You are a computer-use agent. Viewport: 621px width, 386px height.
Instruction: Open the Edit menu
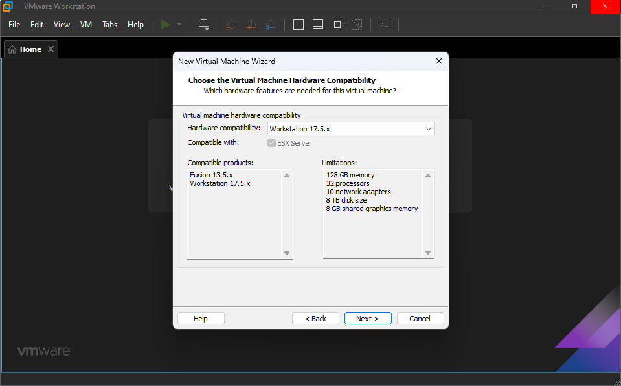tap(37, 25)
